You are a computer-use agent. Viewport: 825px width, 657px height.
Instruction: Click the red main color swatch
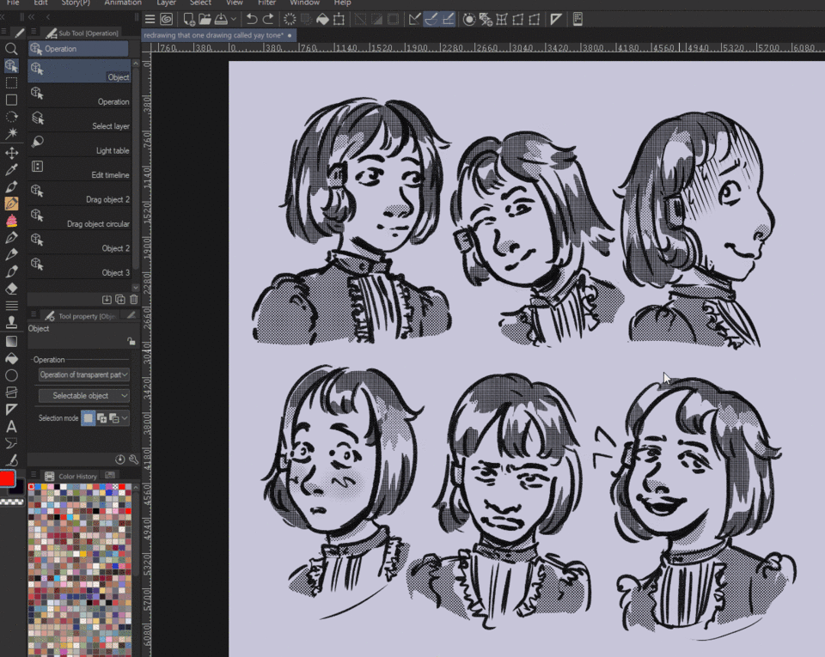coord(8,478)
